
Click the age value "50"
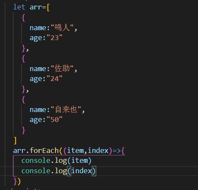click(x=54, y=119)
